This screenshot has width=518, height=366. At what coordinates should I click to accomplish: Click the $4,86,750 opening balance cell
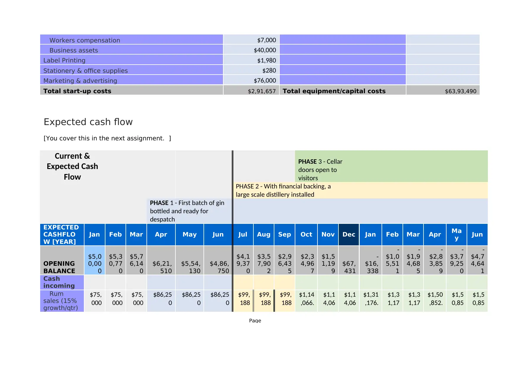pyautogui.click(x=218, y=260)
